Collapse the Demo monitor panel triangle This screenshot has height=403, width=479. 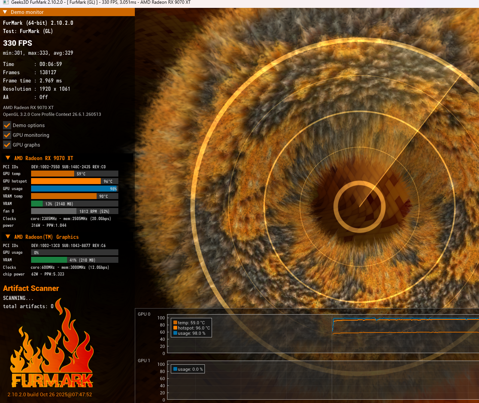5,12
